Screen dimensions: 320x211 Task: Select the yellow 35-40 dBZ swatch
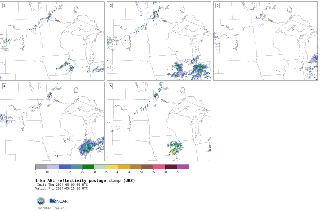click(112, 167)
